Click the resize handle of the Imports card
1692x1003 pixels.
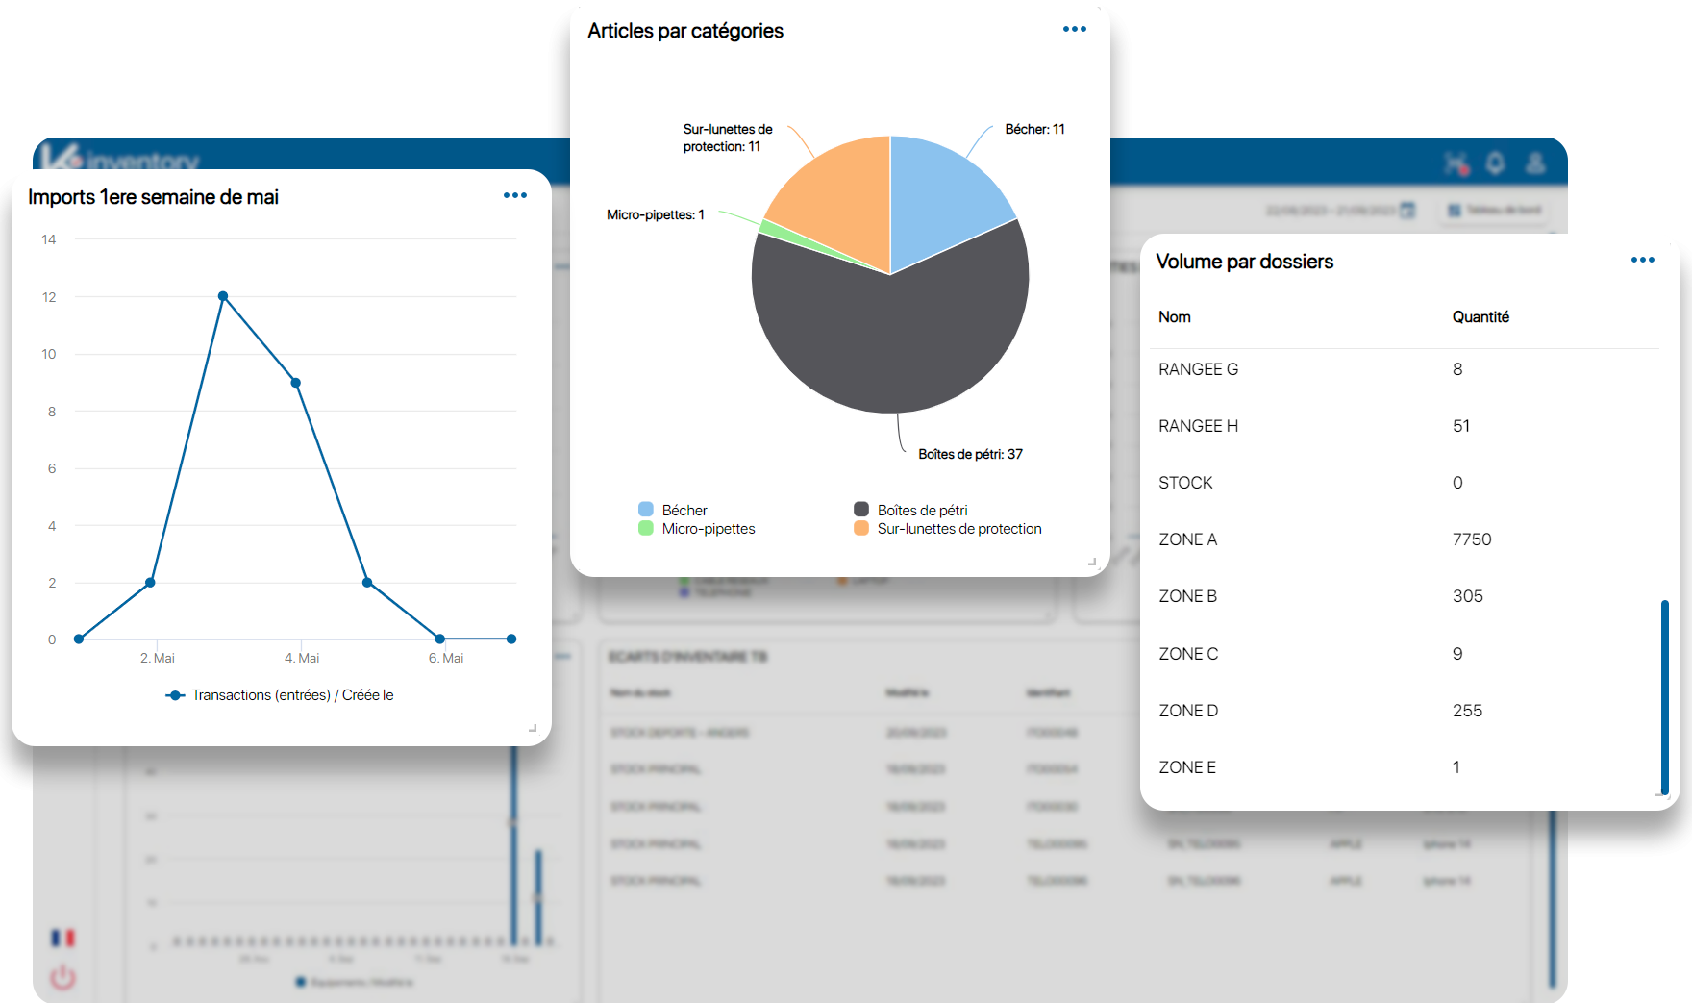click(533, 728)
